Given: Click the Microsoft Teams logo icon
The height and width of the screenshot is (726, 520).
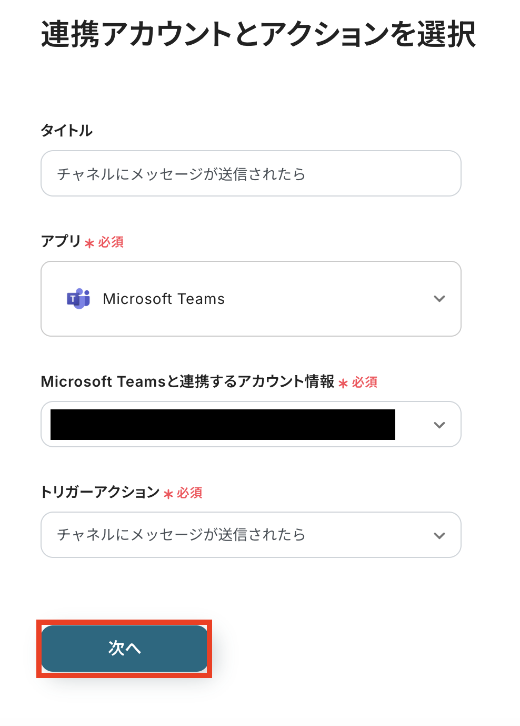Looking at the screenshot, I should pos(78,299).
